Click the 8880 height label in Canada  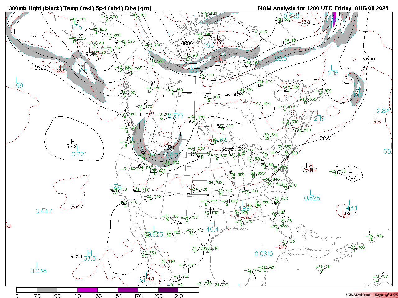tap(187, 43)
